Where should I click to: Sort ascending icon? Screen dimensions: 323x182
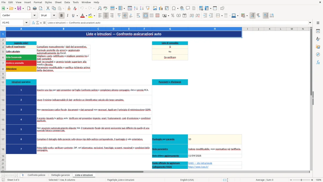point(136,8)
